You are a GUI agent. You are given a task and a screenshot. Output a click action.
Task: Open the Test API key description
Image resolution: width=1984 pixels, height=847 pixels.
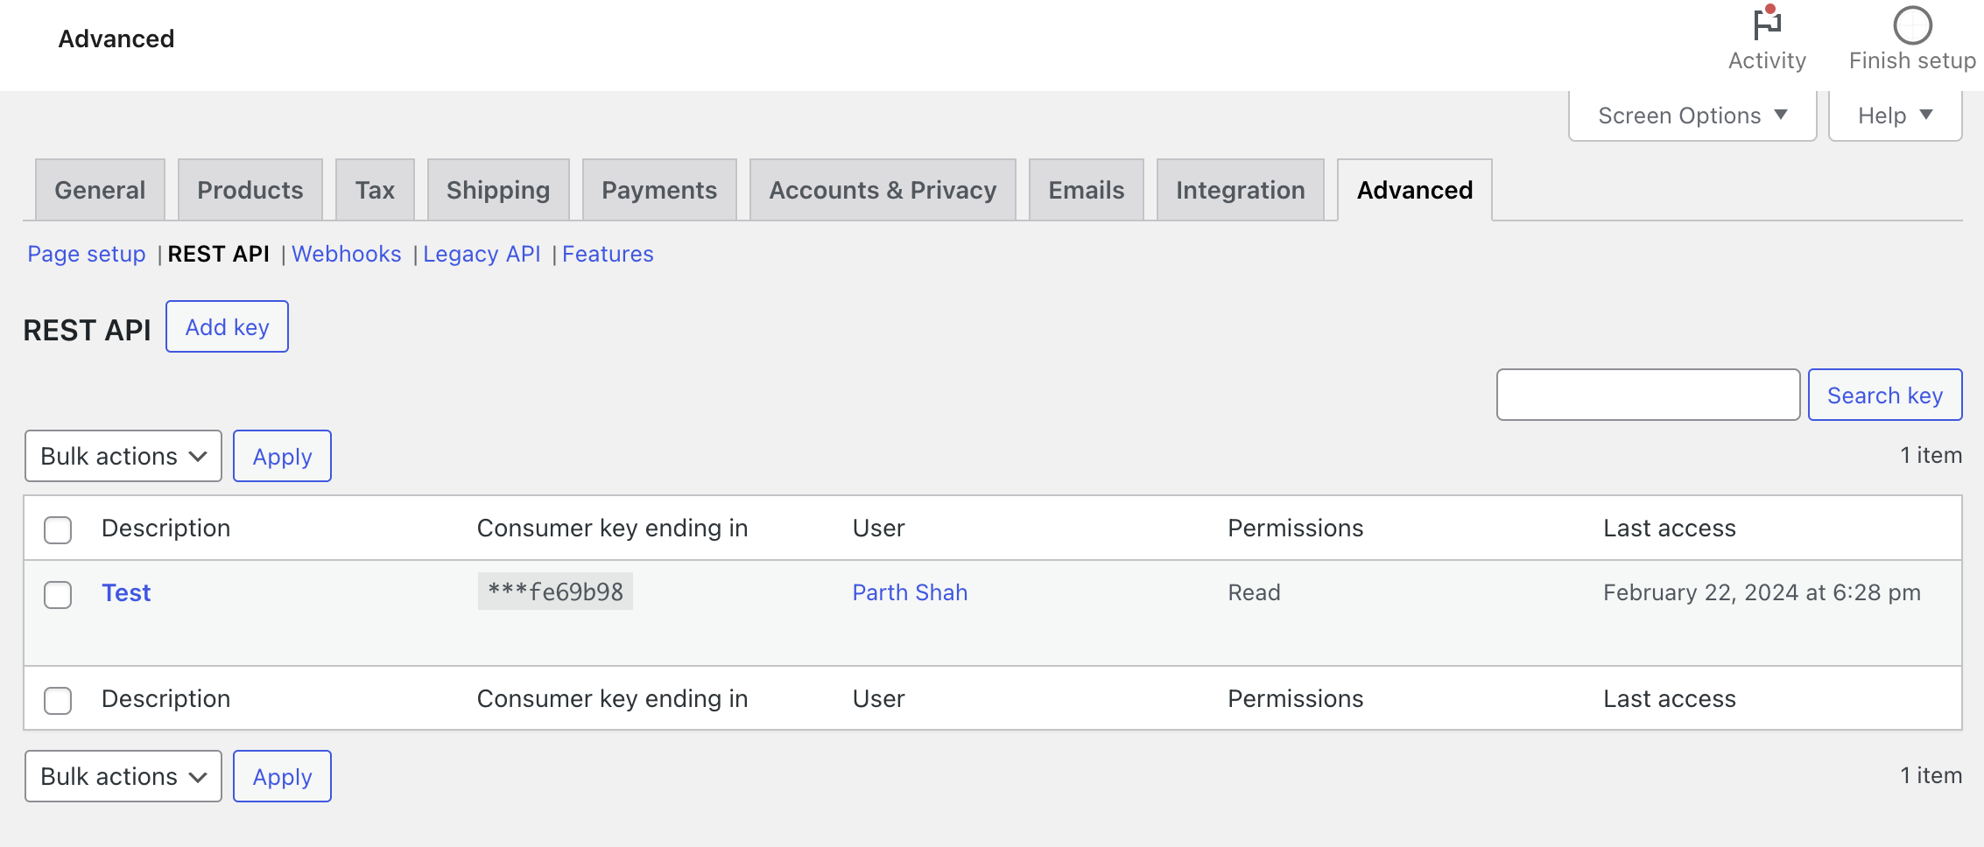(126, 592)
